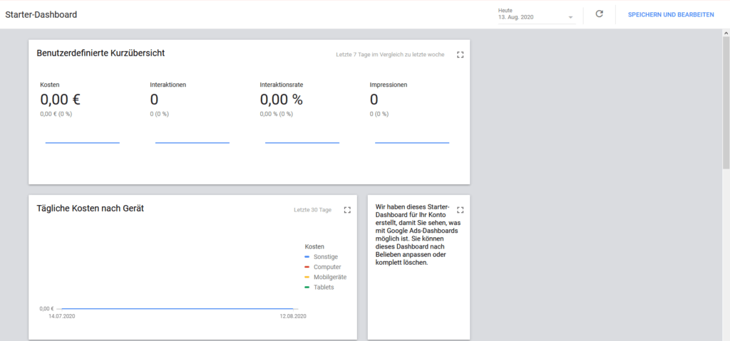This screenshot has width=730, height=341.
Task: Toggle the Tablets legend entry
Action: tap(323, 287)
